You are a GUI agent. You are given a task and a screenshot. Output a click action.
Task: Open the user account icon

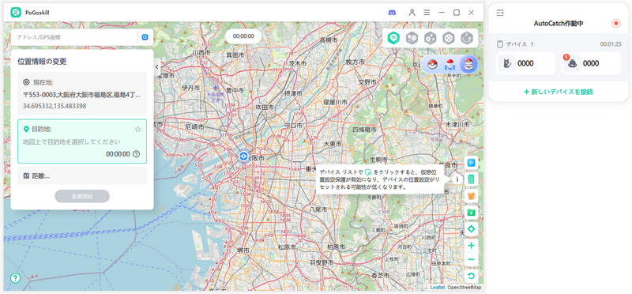point(412,13)
